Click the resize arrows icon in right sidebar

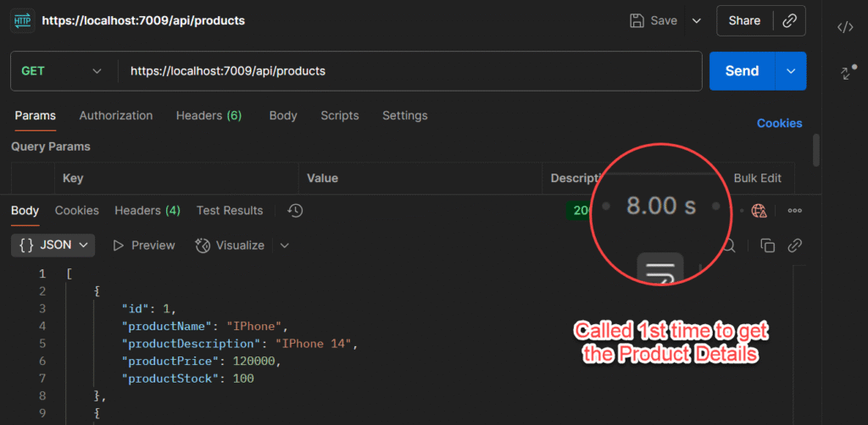[x=847, y=73]
